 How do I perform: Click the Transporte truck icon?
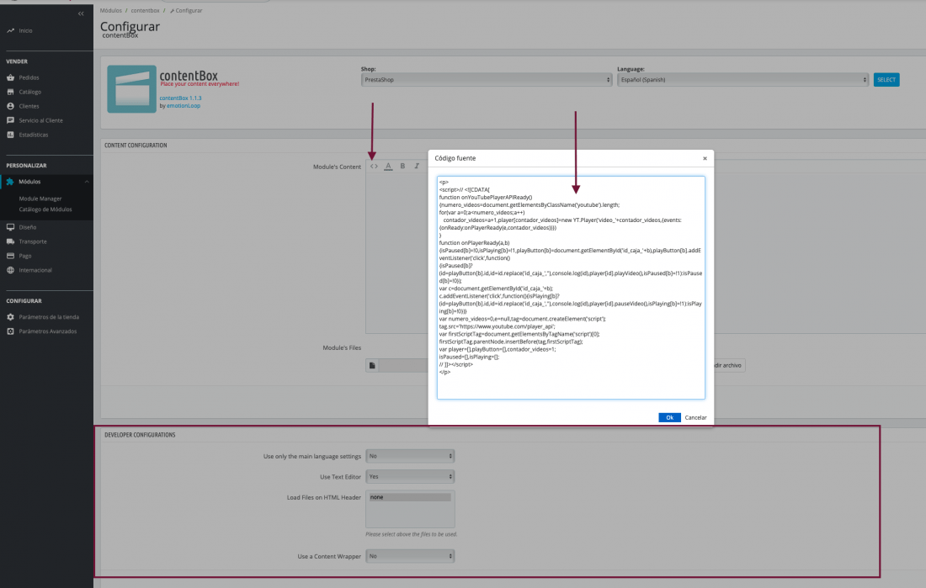click(10, 241)
